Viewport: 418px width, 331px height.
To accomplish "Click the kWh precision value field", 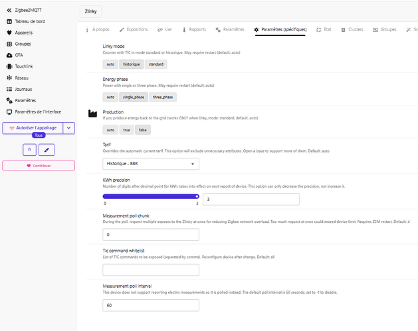I will pos(251,199).
